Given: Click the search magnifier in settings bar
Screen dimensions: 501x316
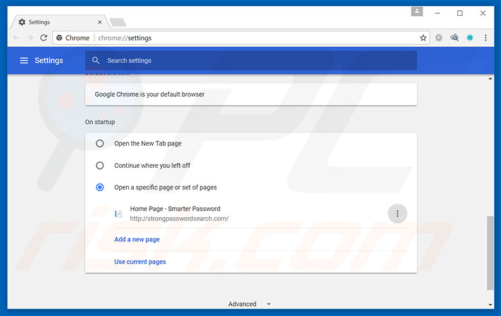Looking at the screenshot, I should pos(96,60).
